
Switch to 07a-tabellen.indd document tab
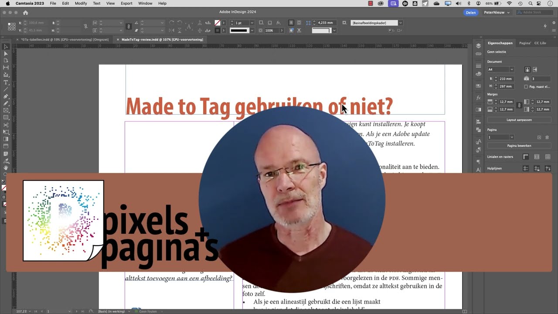(65, 40)
